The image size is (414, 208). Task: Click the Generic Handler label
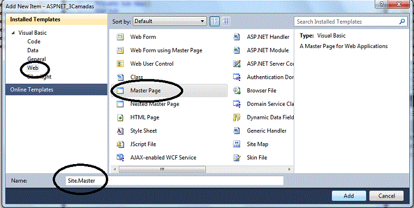(267, 131)
